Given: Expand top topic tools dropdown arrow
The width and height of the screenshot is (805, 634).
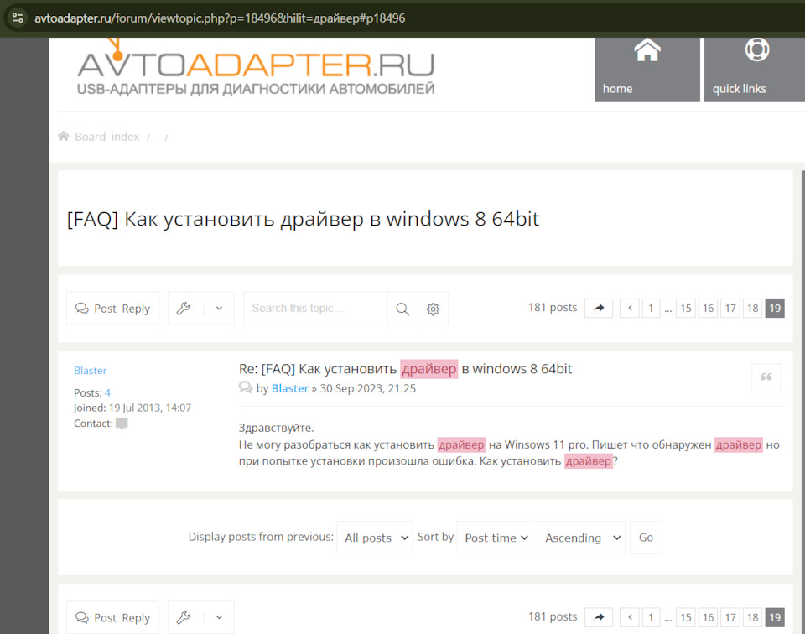Looking at the screenshot, I should (219, 309).
